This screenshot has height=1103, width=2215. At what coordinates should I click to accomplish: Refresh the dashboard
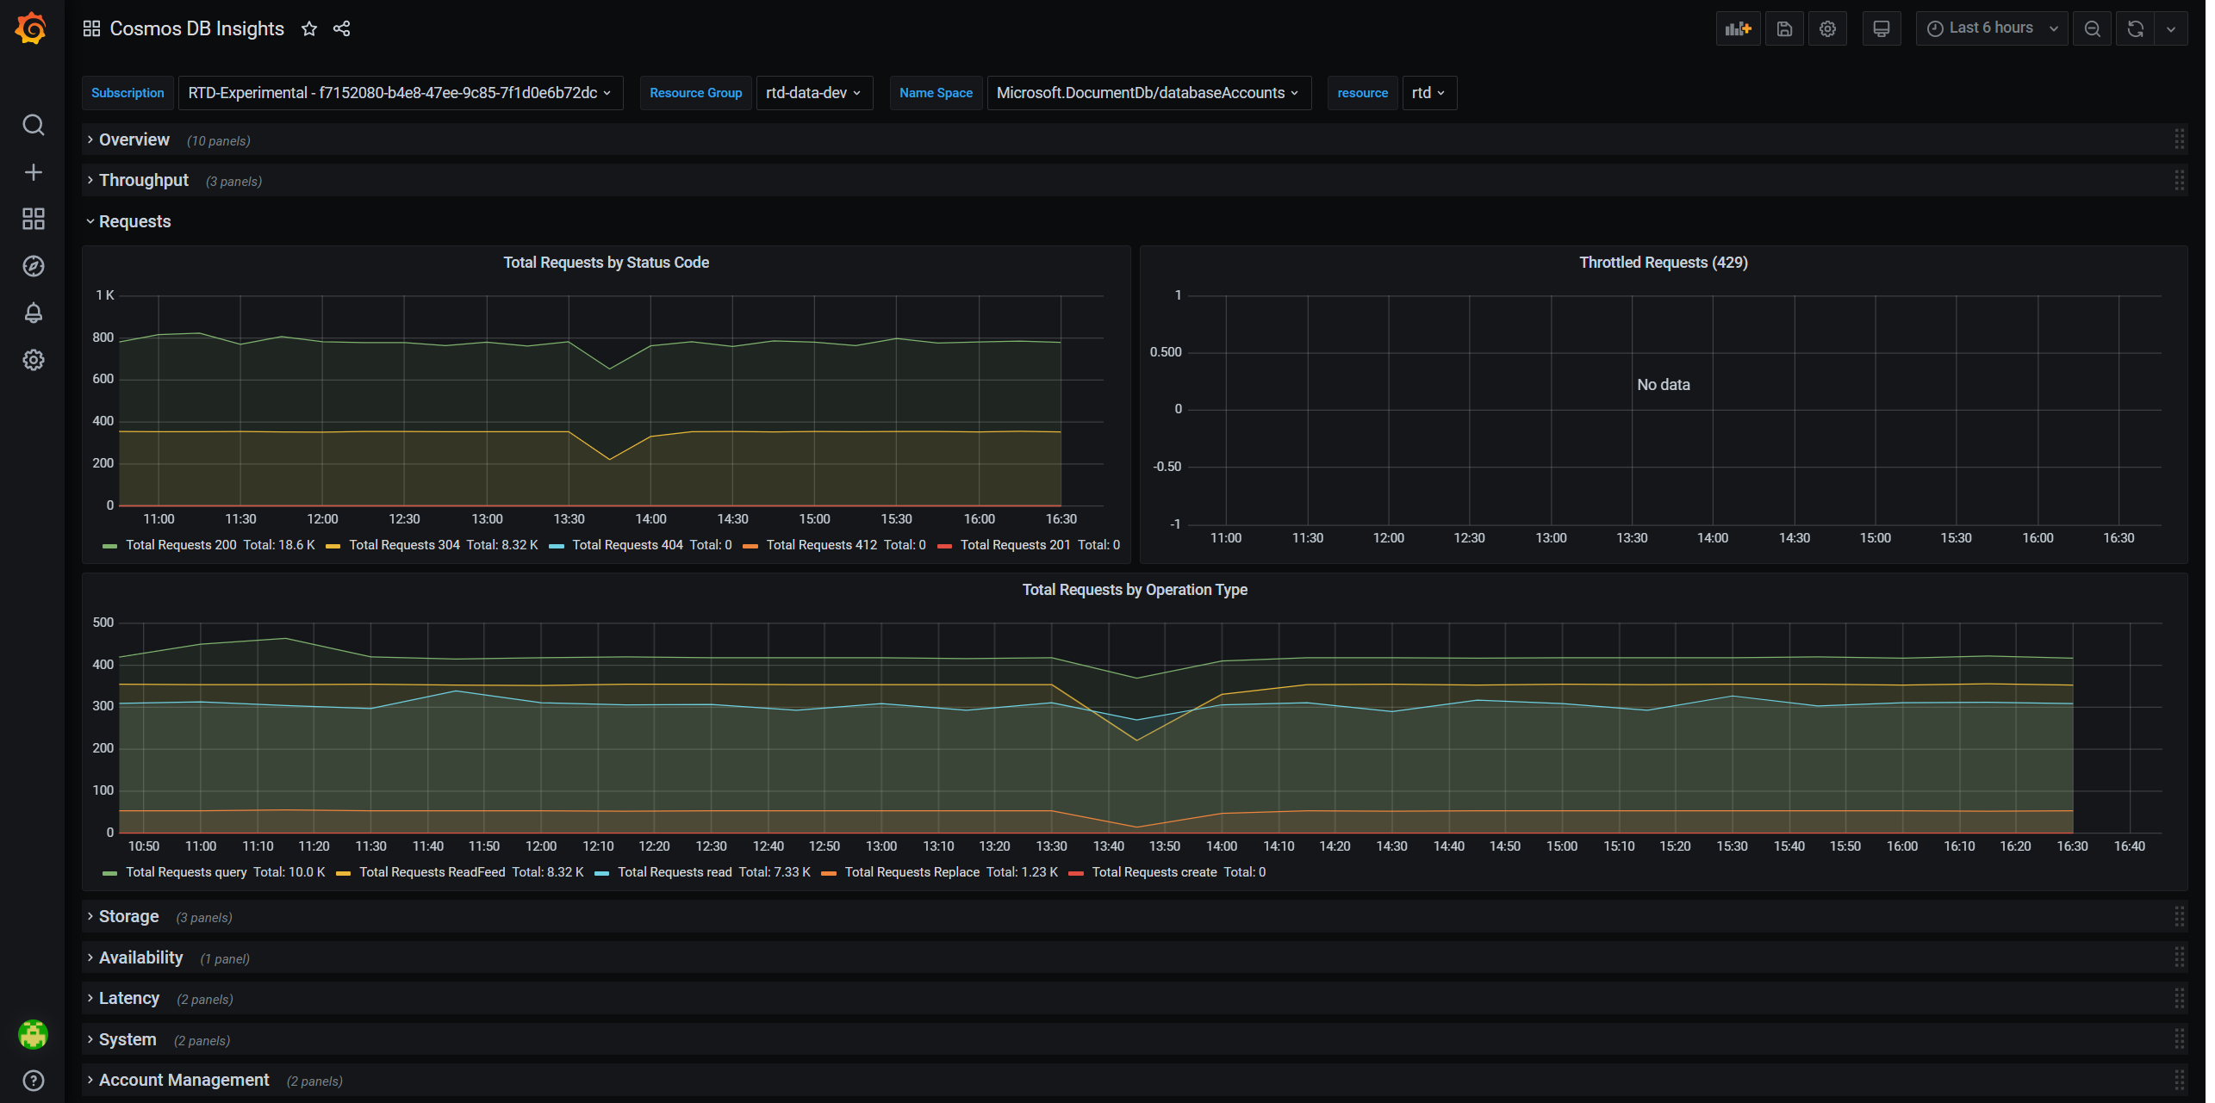[2134, 28]
